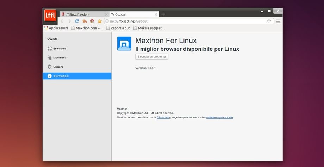Click the Segnala un problema button
This screenshot has width=324, height=167.
pos(152,57)
